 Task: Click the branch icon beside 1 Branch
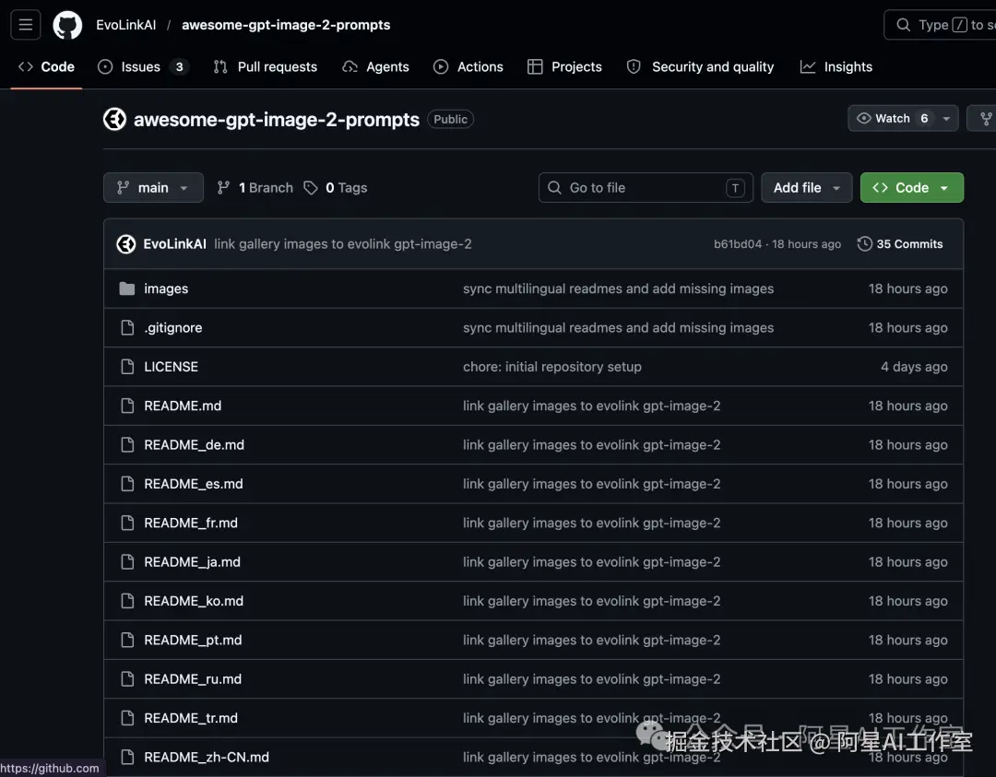click(223, 188)
